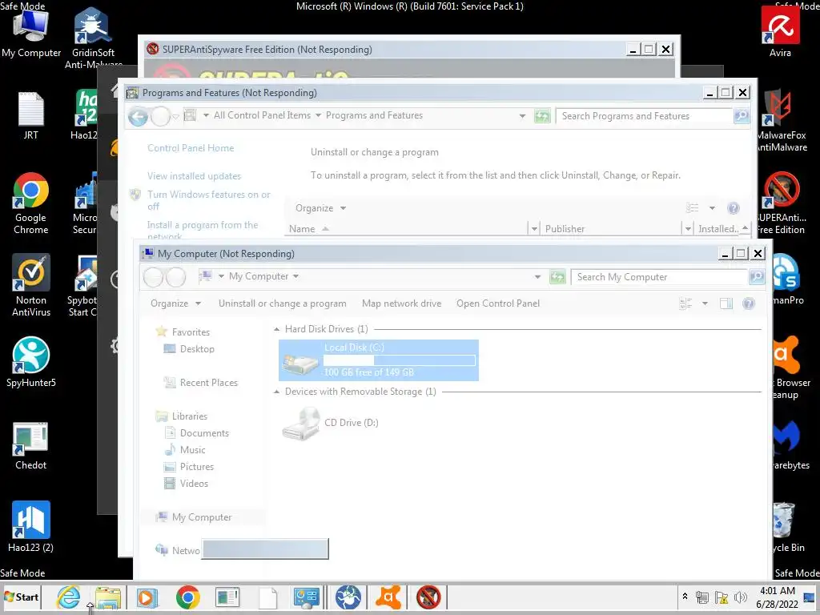
Task: Switch to GridinSoft bug icon on taskbar
Action: click(348, 597)
